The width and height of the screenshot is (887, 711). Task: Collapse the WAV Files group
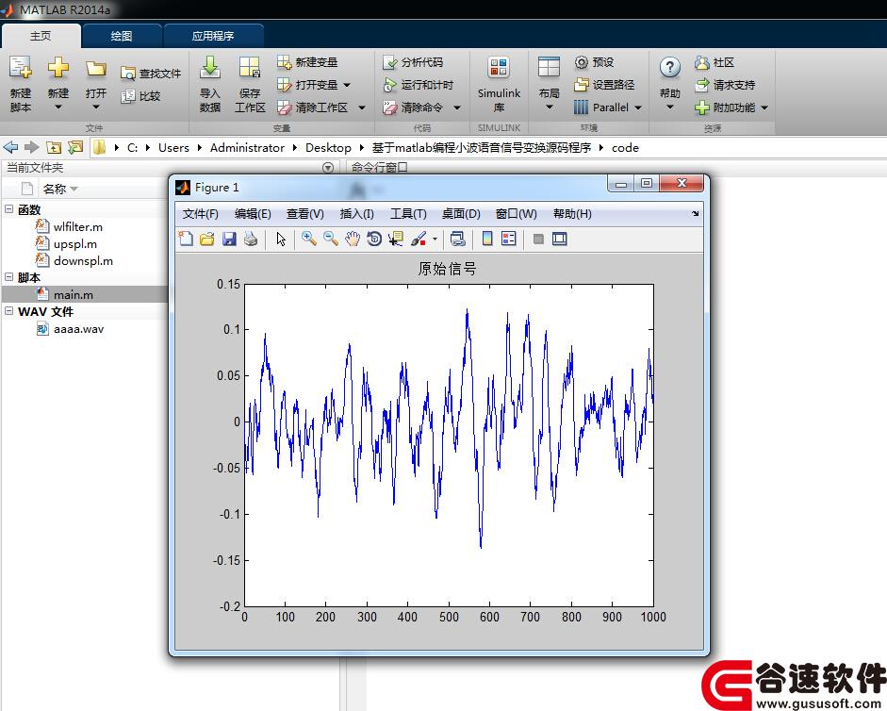(x=9, y=311)
